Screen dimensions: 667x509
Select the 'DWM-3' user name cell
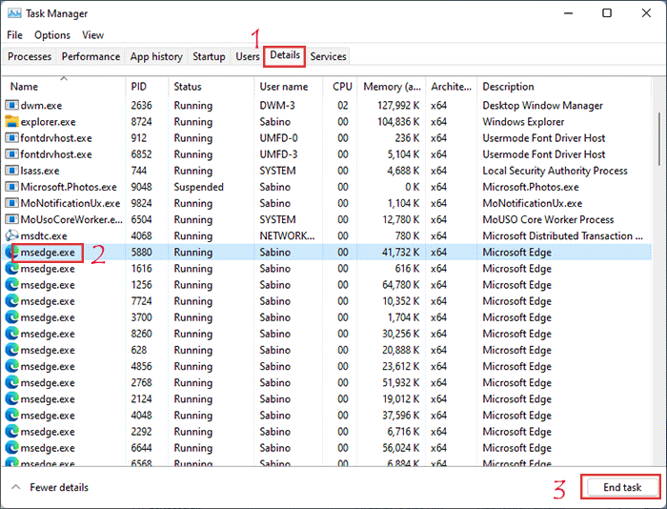277,105
